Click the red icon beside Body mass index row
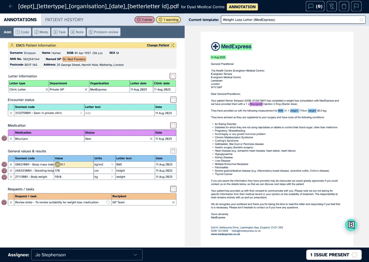This screenshot has width=369, height=262. tap(4, 164)
